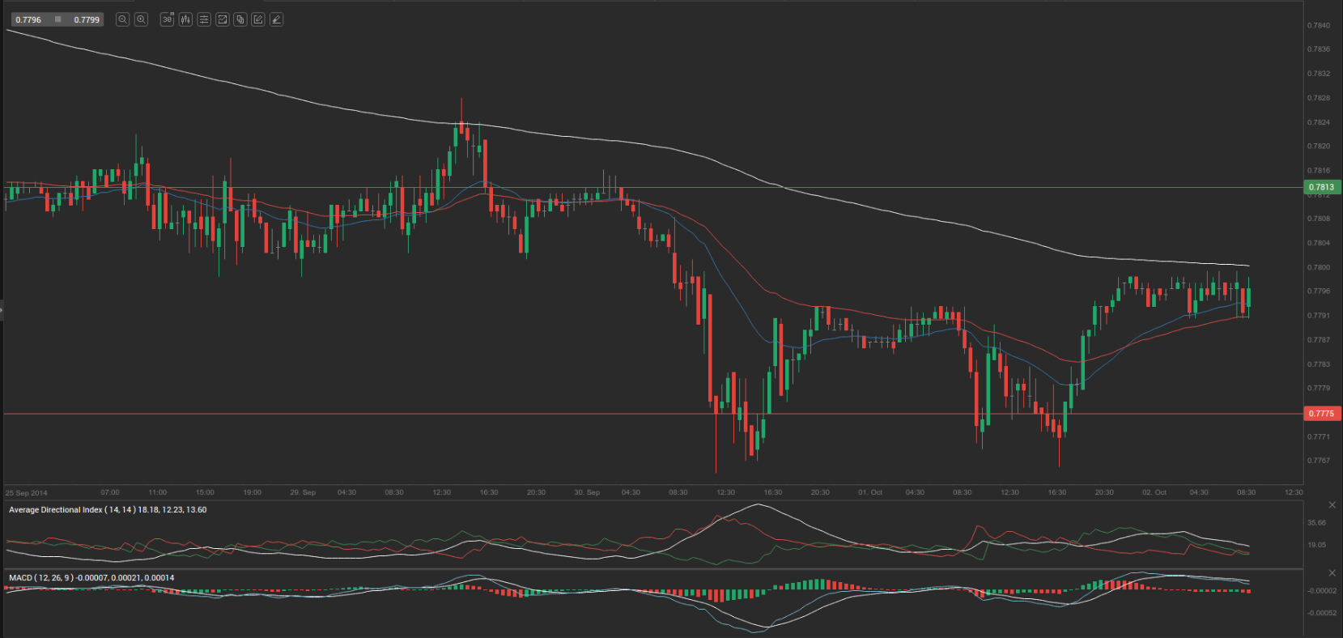Viewport: 1343px width, 638px height.
Task: Click the zoom out magnifier icon
Action: click(x=122, y=19)
